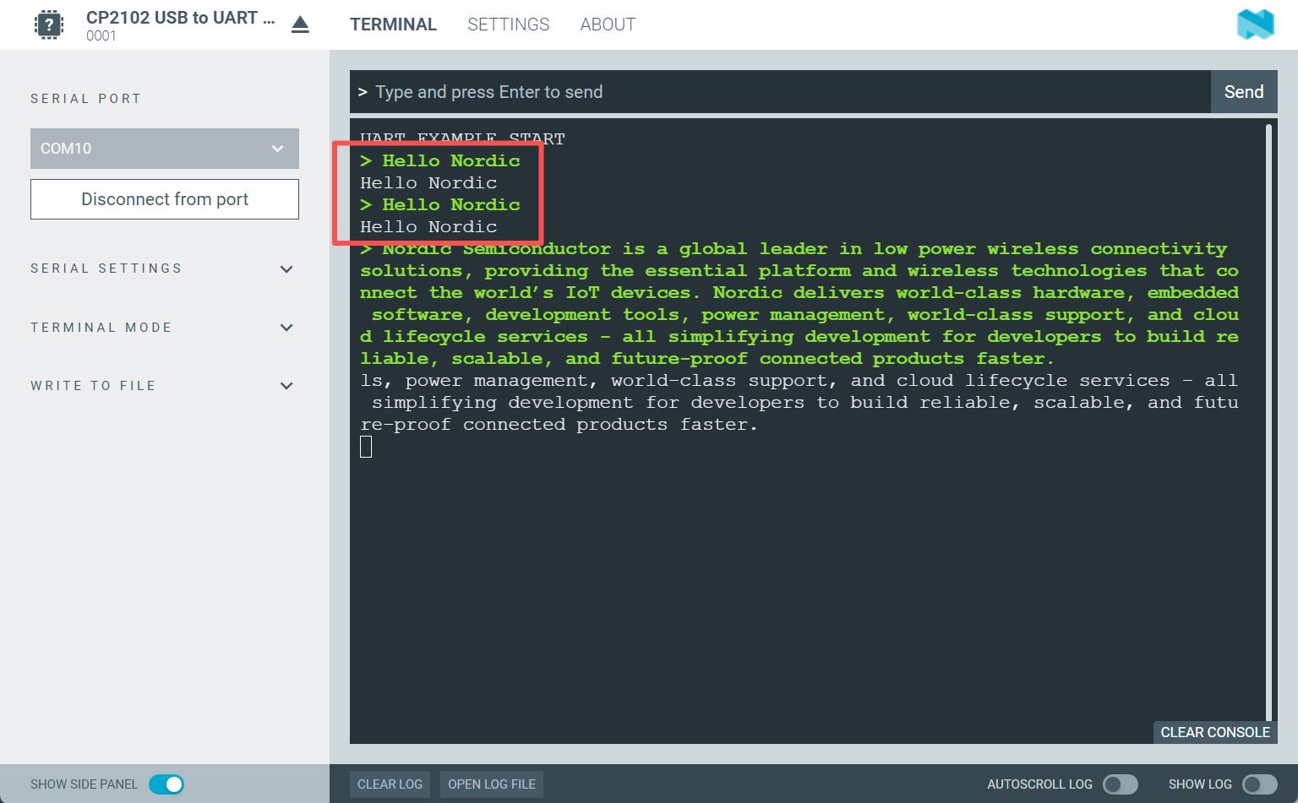Expand the Serial Settings section
1298x803 pixels.
tap(286, 269)
